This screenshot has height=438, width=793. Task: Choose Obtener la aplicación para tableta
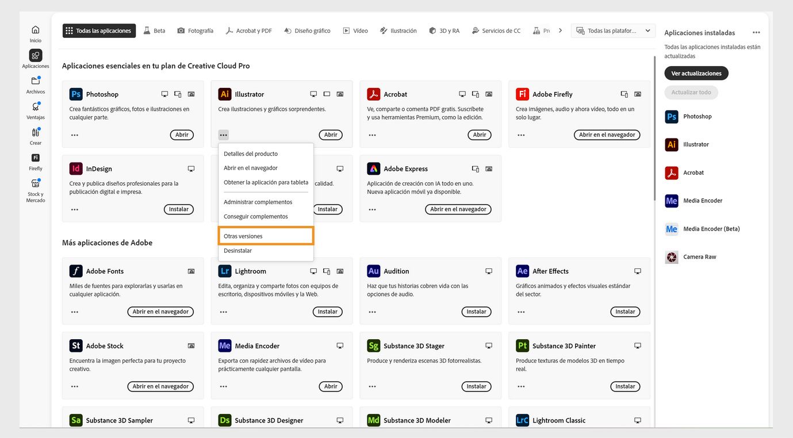(x=266, y=183)
